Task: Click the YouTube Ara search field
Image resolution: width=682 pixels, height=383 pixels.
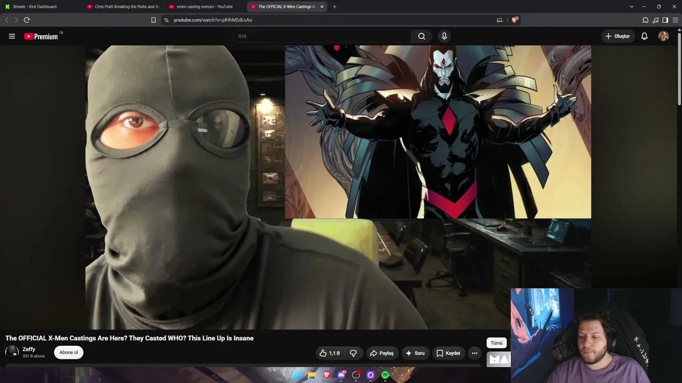Action: tap(321, 36)
